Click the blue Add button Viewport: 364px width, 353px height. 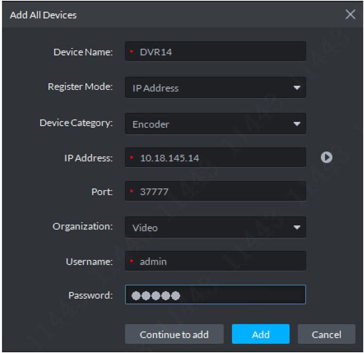click(x=261, y=334)
